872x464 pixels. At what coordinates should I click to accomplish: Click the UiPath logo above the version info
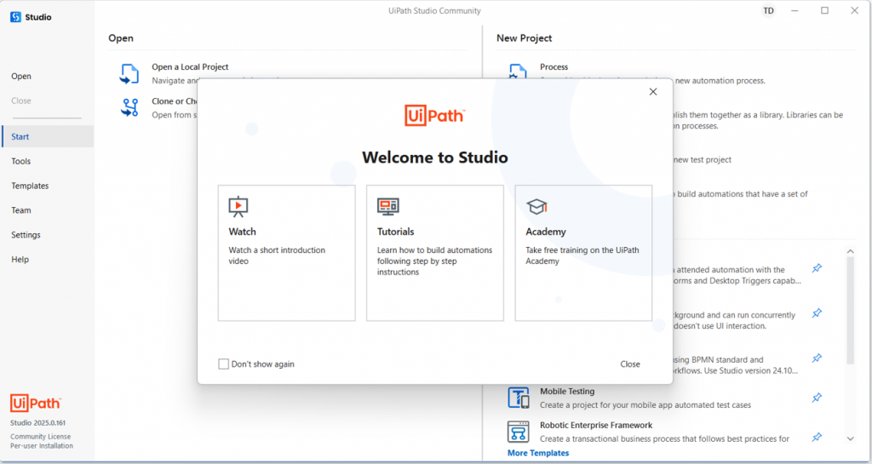point(36,403)
